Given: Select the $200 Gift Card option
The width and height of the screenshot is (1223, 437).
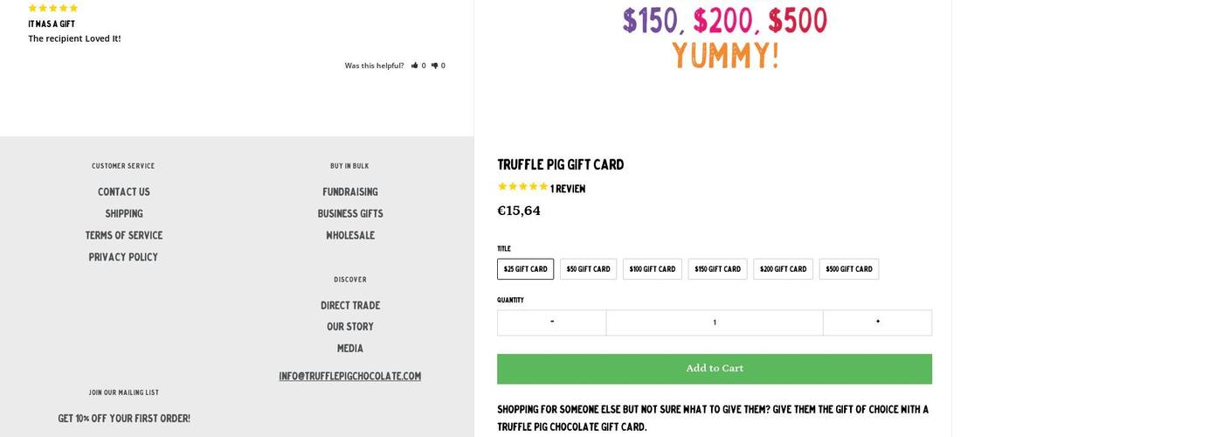Looking at the screenshot, I should pyautogui.click(x=783, y=269).
